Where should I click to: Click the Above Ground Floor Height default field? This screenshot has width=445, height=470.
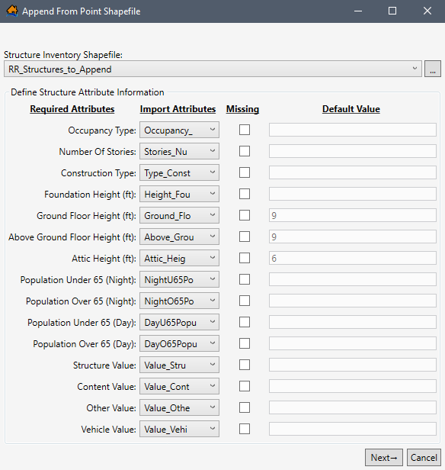pos(353,237)
